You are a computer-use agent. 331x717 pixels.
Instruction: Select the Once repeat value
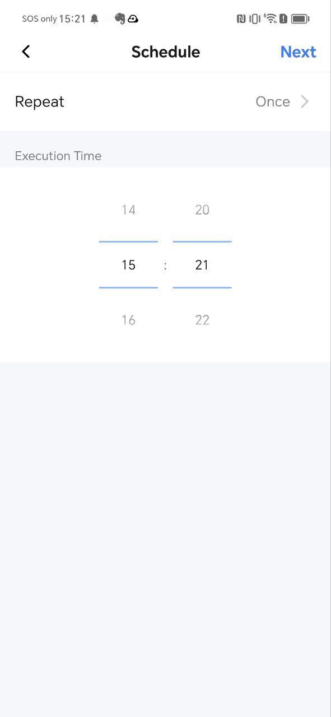click(273, 101)
